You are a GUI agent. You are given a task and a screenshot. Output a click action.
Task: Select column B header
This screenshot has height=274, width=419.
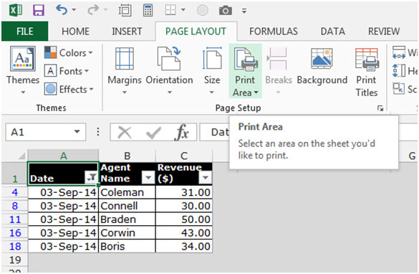tap(127, 156)
